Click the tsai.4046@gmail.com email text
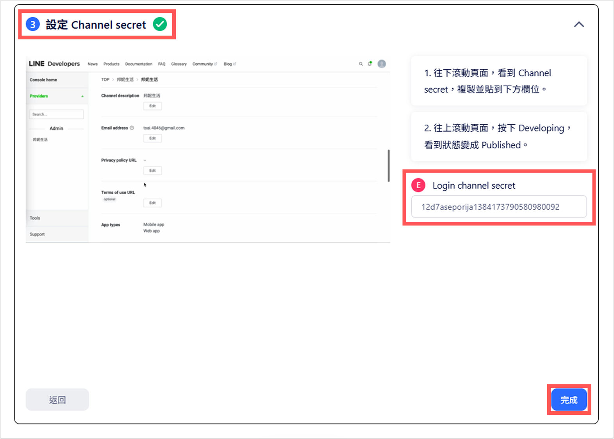Viewport: 614px width, 439px height. pos(164,128)
